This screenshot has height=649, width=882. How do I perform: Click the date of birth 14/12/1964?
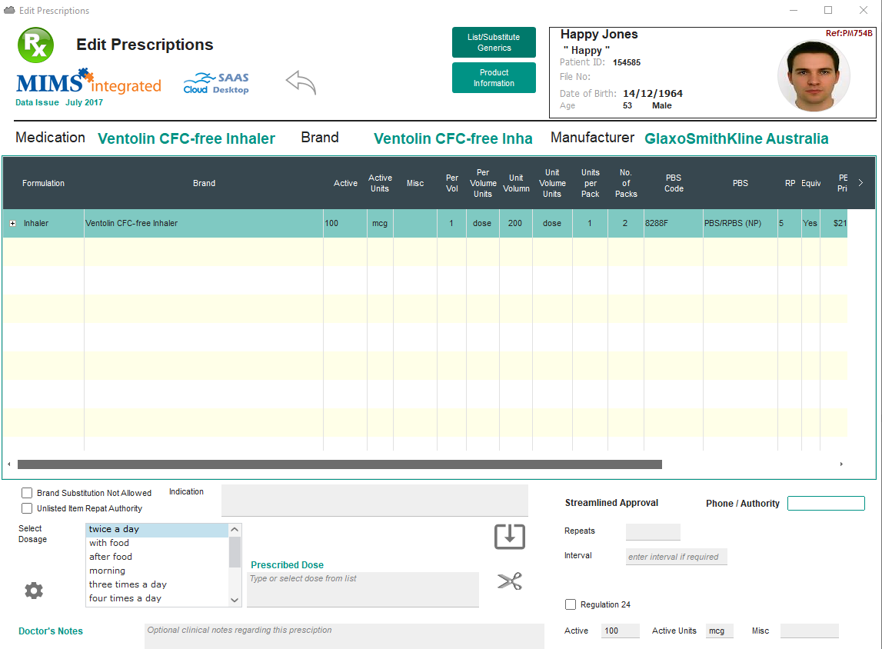click(653, 93)
